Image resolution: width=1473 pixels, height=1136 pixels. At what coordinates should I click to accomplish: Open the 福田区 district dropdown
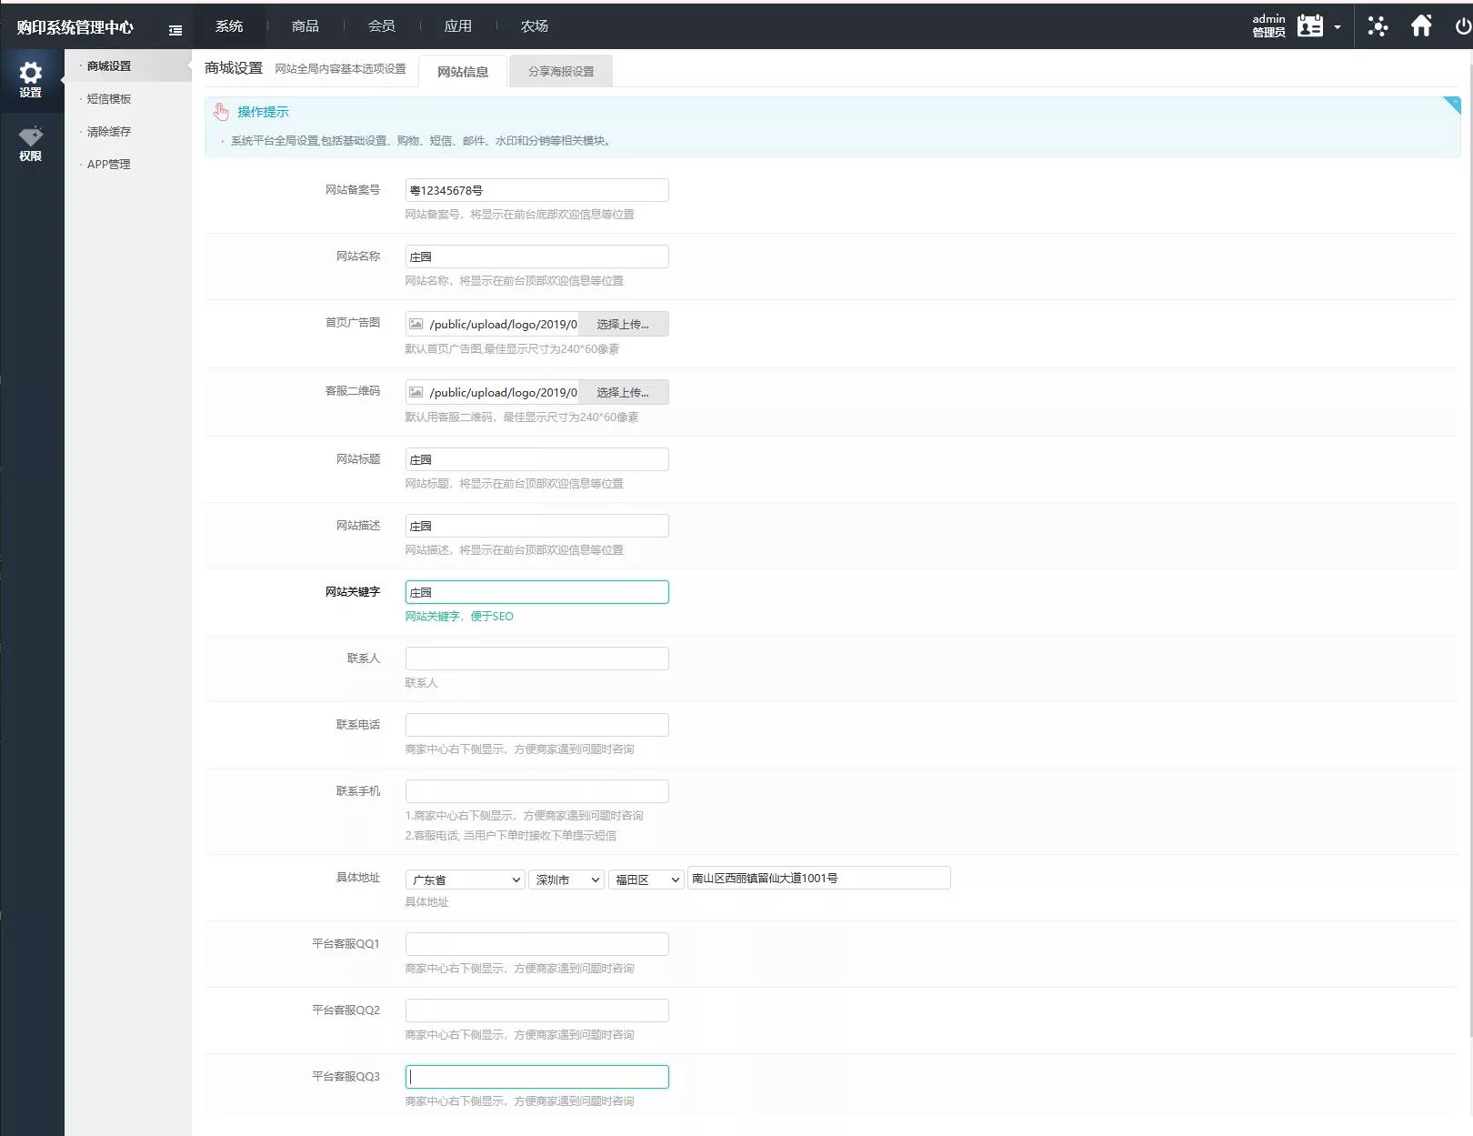646,880
